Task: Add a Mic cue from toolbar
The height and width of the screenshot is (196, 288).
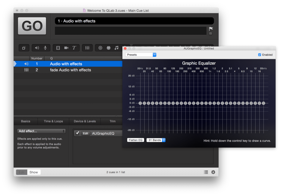Action: pyautogui.click(x=45, y=48)
